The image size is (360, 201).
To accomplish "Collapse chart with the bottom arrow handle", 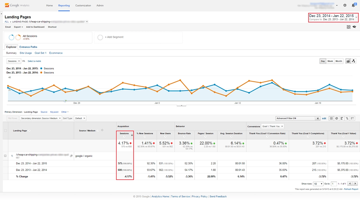I will tap(181, 105).
